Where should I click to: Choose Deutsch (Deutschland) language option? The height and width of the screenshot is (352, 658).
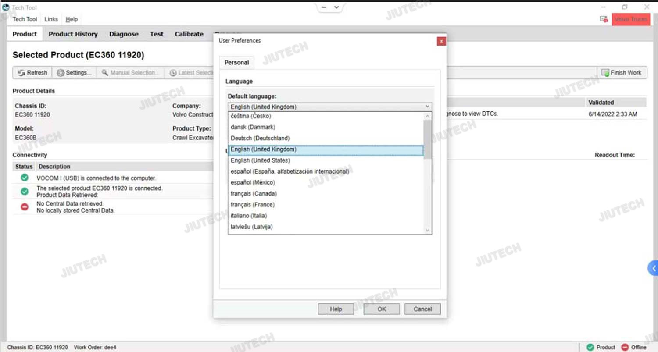pyautogui.click(x=260, y=138)
